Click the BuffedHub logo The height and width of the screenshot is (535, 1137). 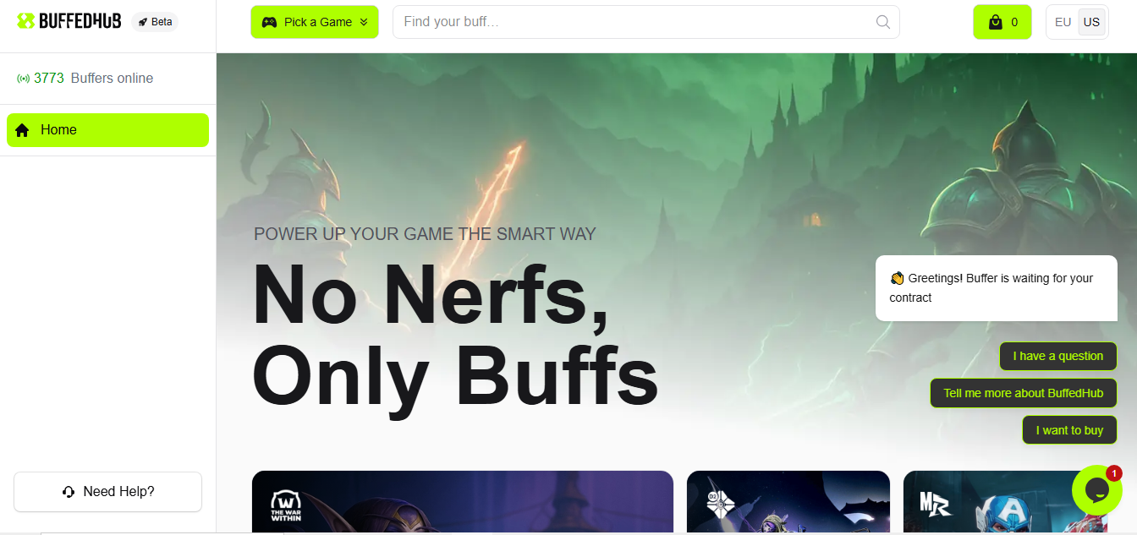[x=69, y=22]
